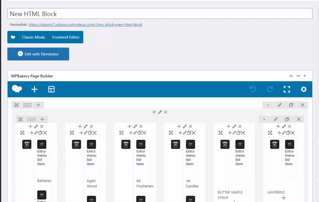Clone the inner row
The image size is (319, 202).
click(x=287, y=119)
